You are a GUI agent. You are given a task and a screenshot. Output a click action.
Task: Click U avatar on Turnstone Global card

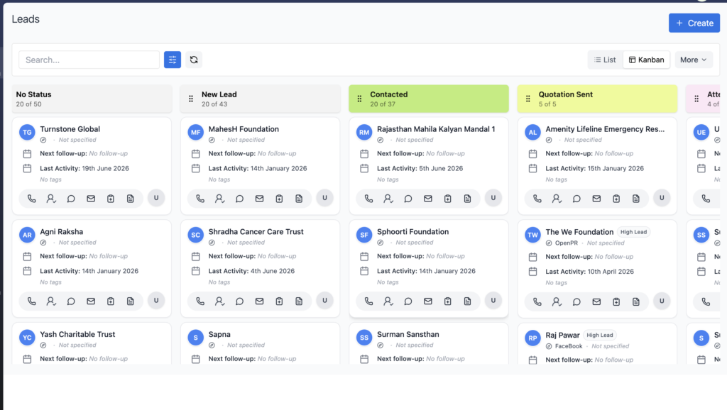point(156,198)
